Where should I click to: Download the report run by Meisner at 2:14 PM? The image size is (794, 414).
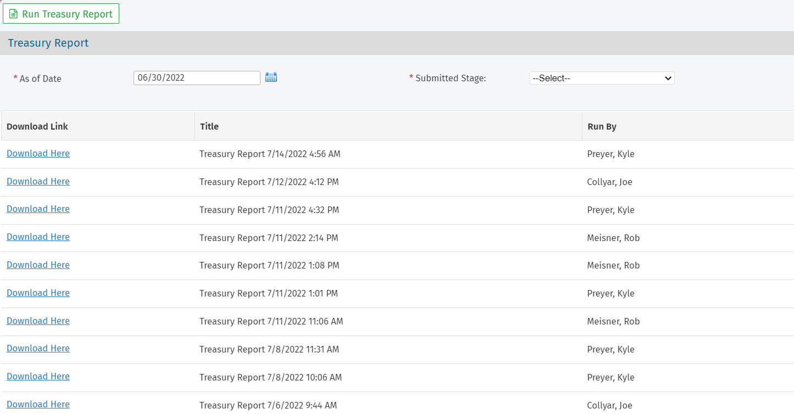click(38, 237)
